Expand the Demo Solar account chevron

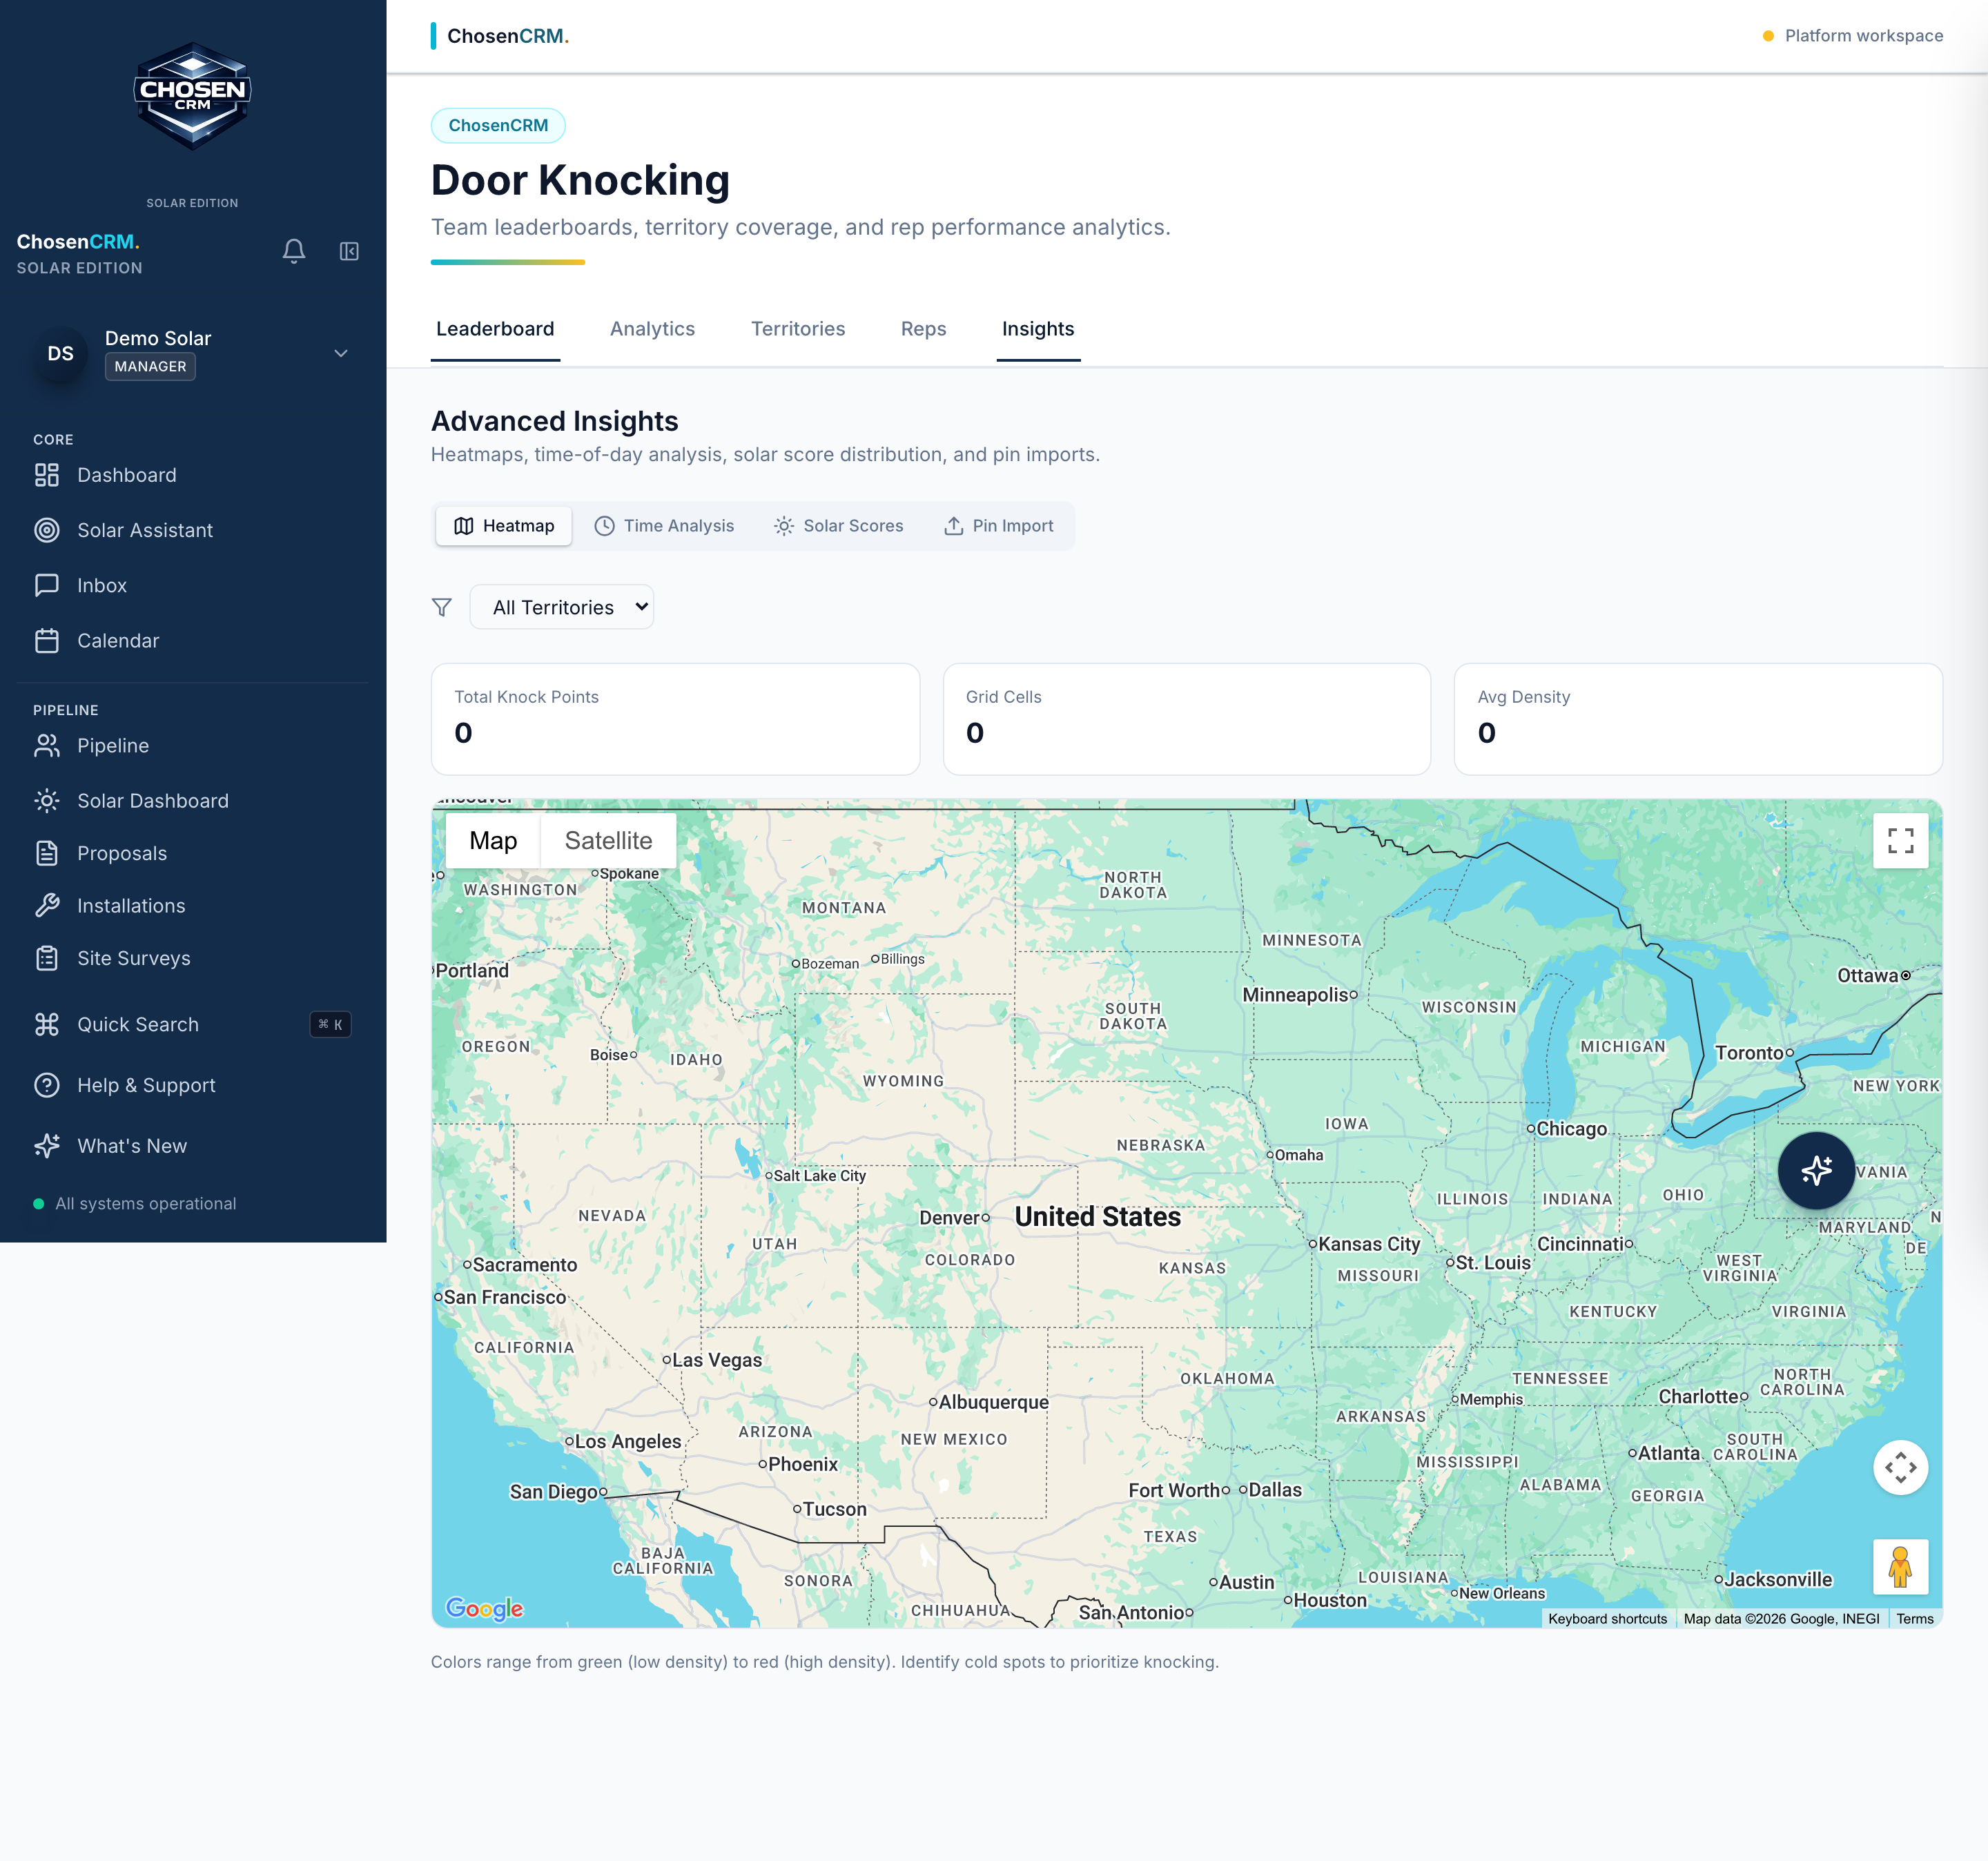coord(341,353)
